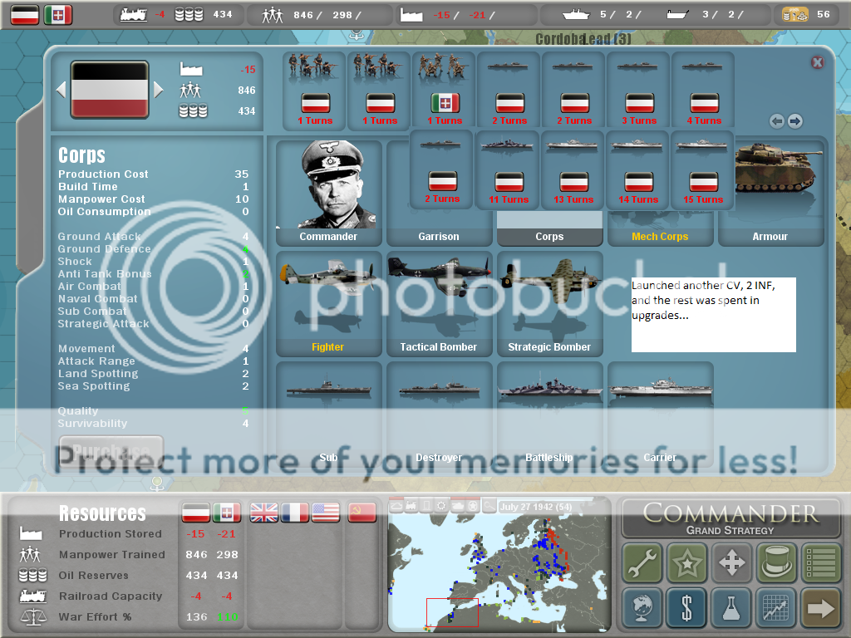Select German flag in top-left corner
The height and width of the screenshot is (638, 851).
pyautogui.click(x=25, y=15)
